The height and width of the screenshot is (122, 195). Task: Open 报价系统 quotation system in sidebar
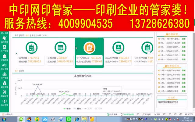[5, 33]
